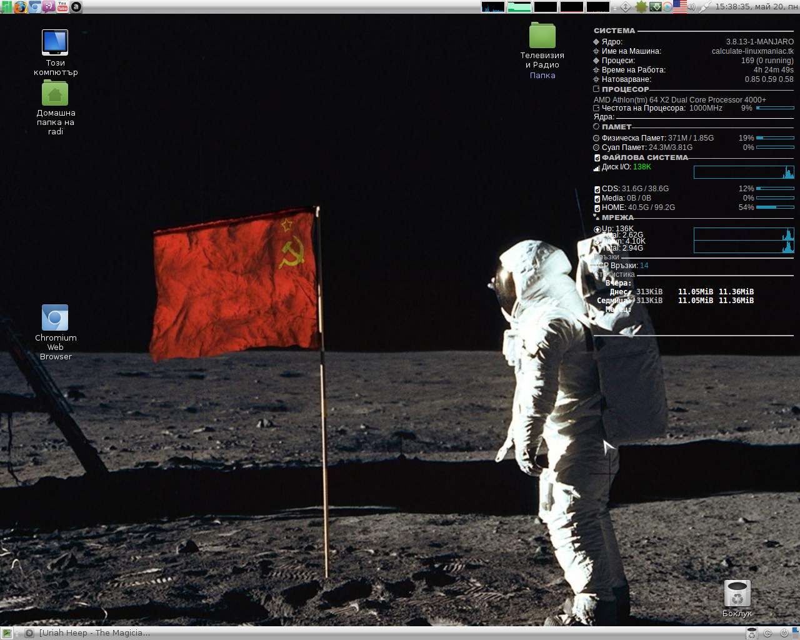Select the 'Боклук' trash desktop icon
Image resolution: width=800 pixels, height=640 pixels.
point(737,599)
